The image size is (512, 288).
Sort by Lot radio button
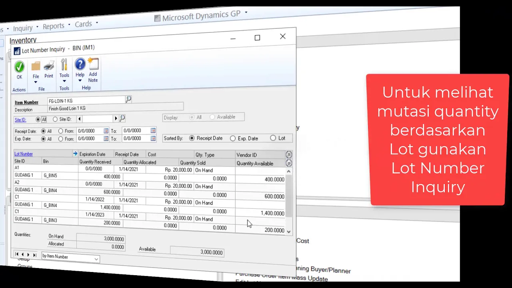pyautogui.click(x=273, y=138)
